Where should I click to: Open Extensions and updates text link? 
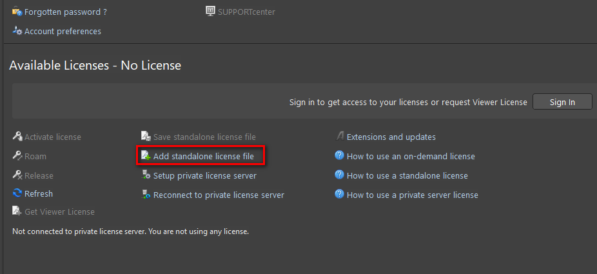coord(391,137)
